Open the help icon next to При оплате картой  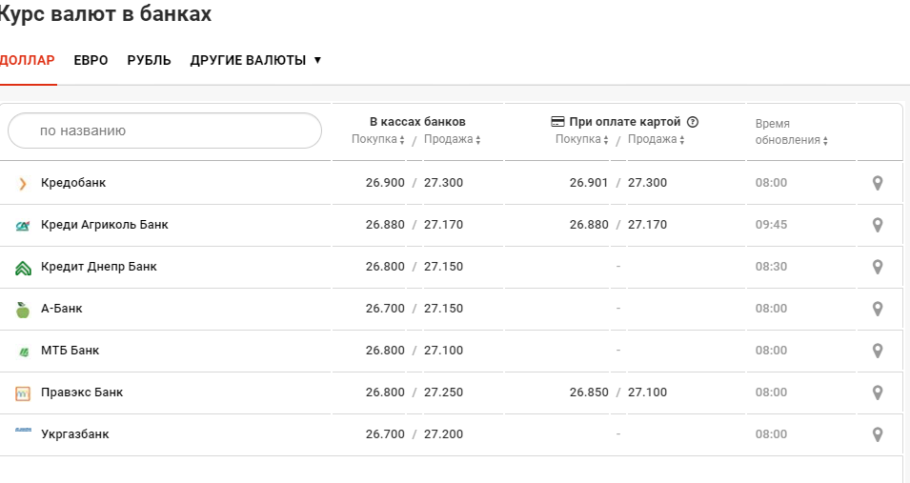click(693, 122)
